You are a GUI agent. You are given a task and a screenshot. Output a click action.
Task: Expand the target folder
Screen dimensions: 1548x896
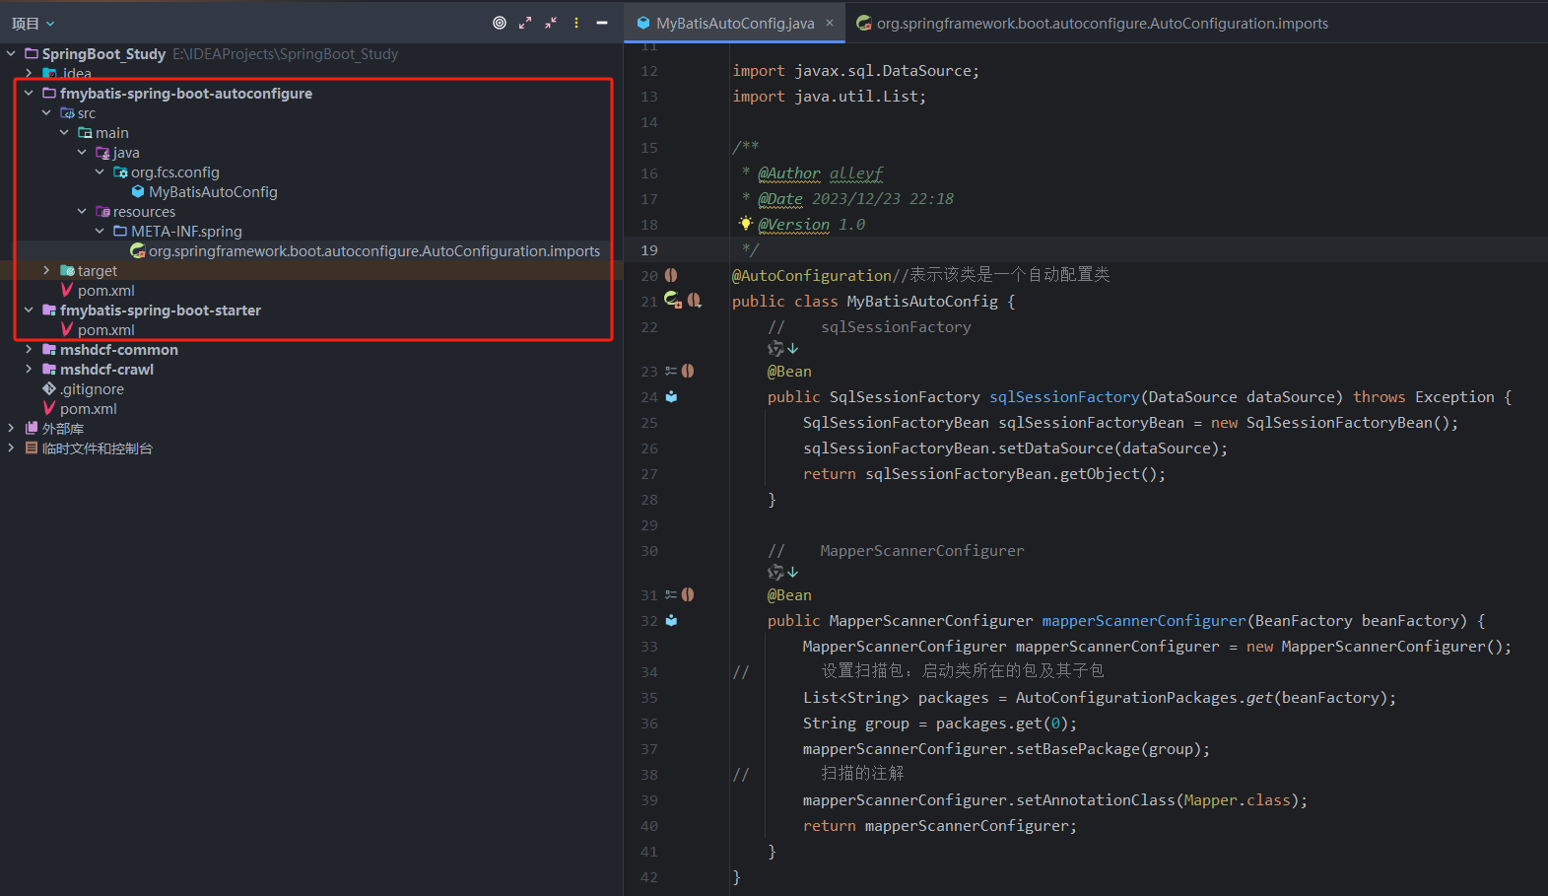46,271
